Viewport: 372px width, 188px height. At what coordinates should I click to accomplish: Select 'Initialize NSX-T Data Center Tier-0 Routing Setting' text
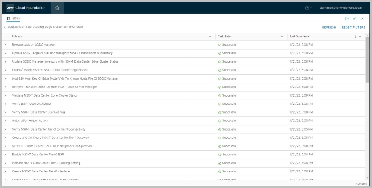(x=46, y=163)
